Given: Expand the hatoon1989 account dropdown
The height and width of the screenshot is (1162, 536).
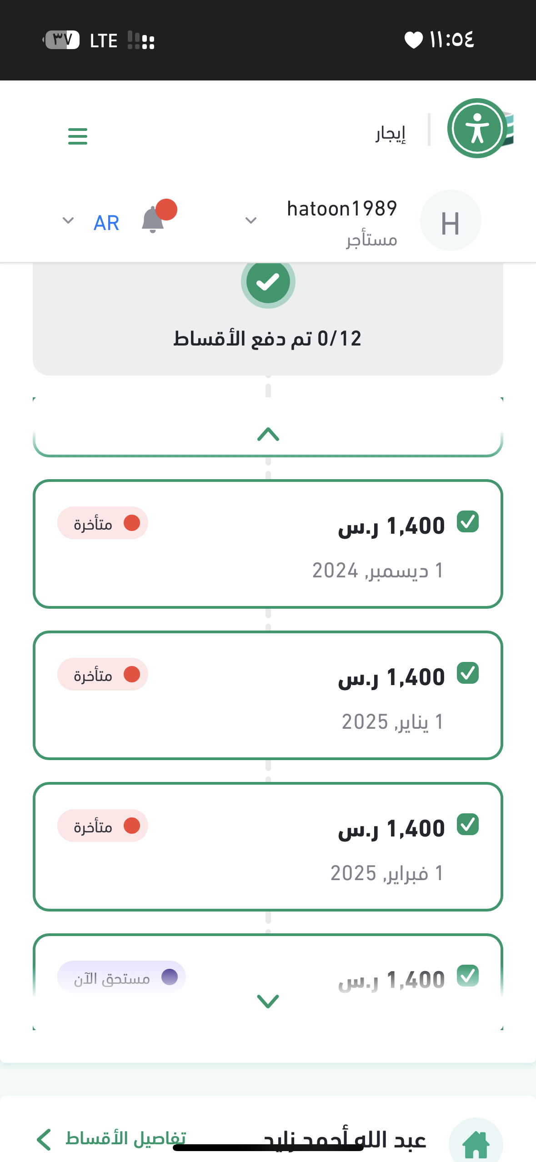Looking at the screenshot, I should click(x=251, y=220).
